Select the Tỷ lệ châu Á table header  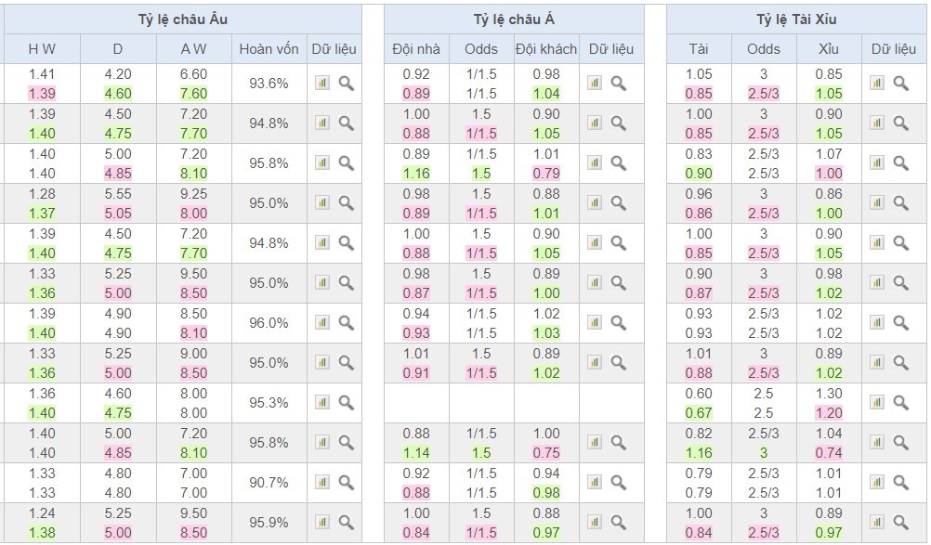pyautogui.click(x=514, y=19)
